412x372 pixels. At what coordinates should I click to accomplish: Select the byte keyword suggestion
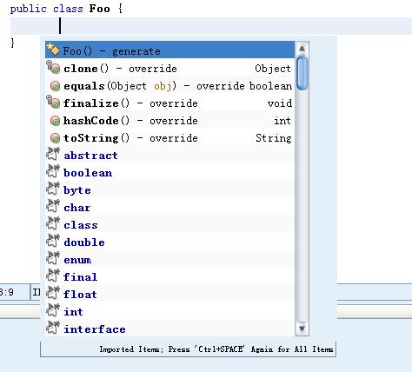[169, 190]
